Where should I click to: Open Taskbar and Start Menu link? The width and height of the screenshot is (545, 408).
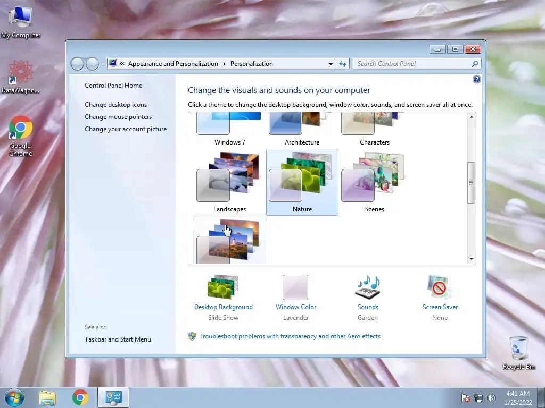click(118, 339)
